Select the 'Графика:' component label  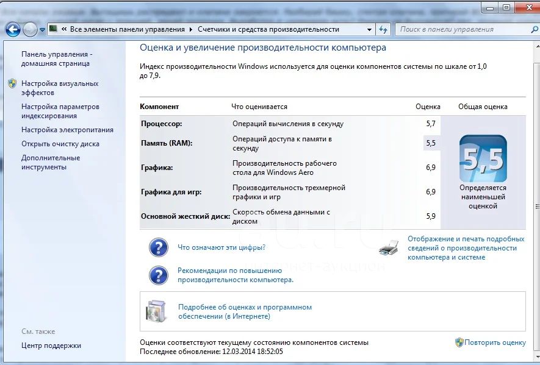click(157, 168)
